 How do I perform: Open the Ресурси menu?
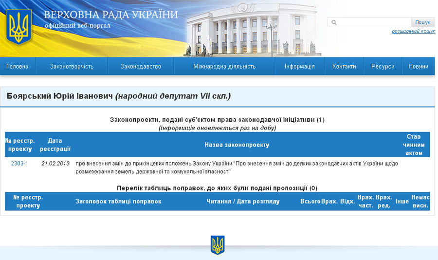pyautogui.click(x=383, y=66)
